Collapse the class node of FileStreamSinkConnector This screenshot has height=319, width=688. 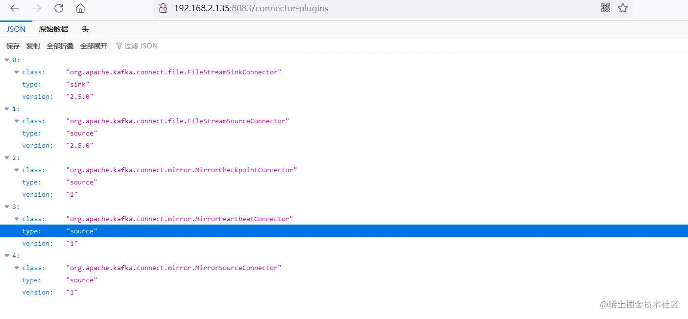(17, 72)
